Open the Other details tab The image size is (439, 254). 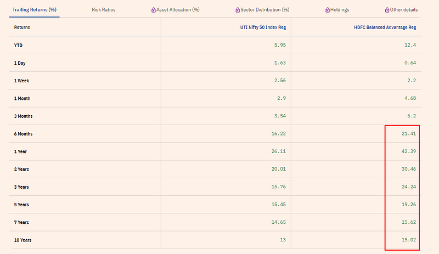pos(405,10)
